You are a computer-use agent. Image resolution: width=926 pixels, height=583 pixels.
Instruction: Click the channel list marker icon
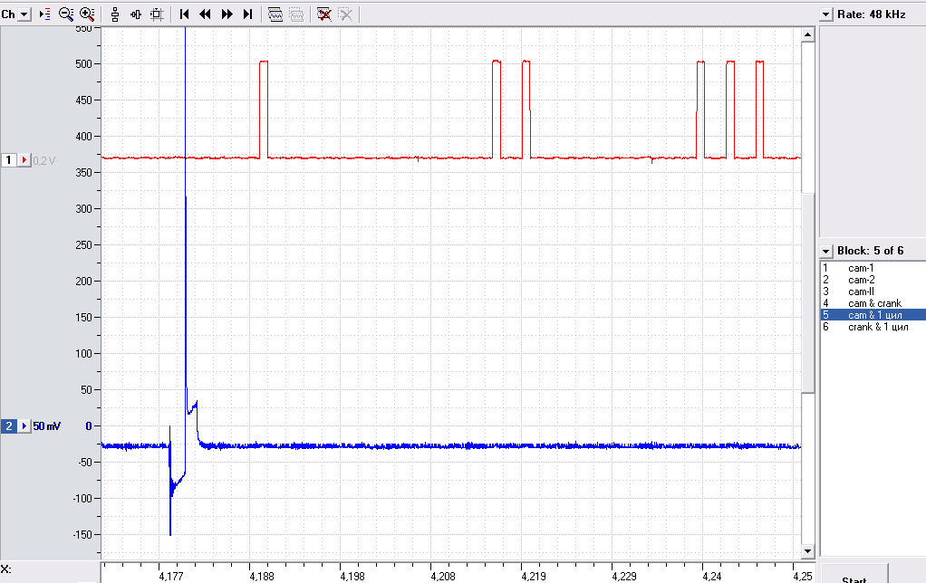45,14
